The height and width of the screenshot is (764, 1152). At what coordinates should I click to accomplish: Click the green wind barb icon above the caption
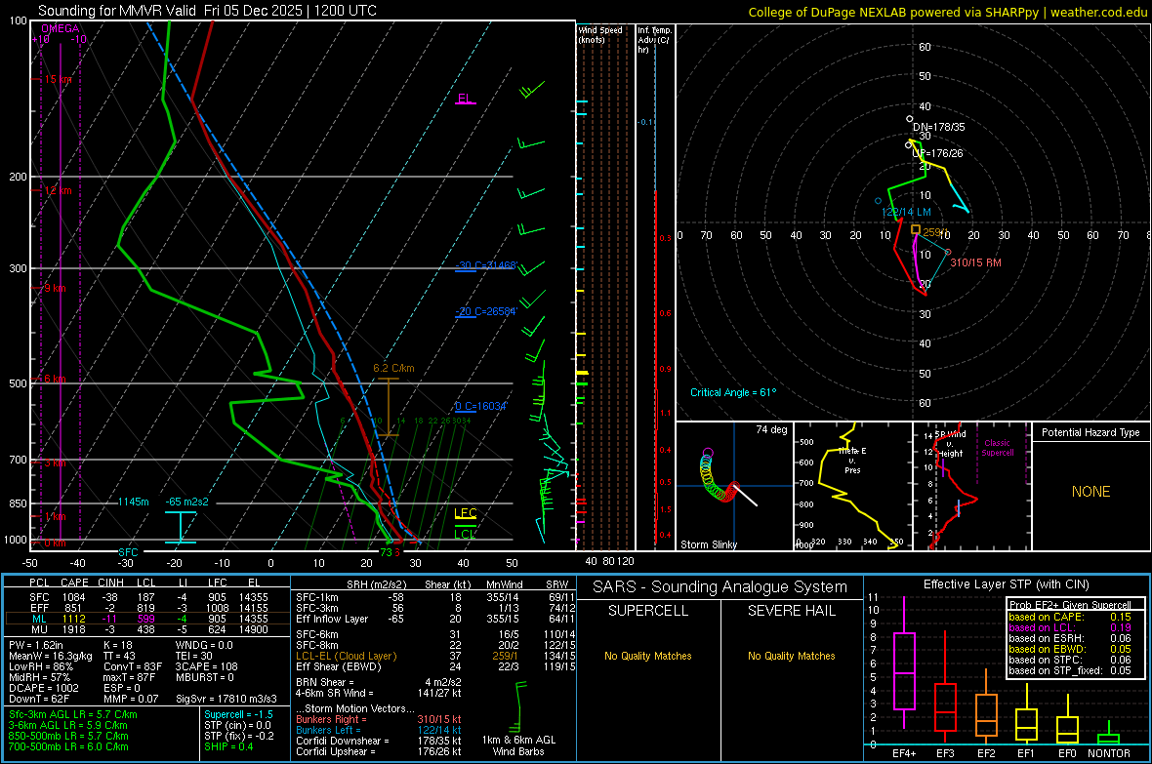tap(520, 706)
